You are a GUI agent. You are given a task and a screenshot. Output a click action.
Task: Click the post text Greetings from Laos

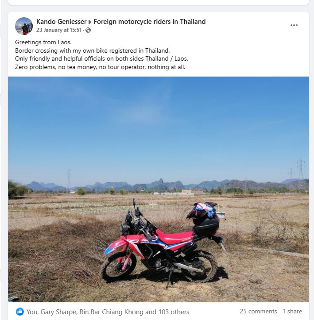[x=43, y=42]
